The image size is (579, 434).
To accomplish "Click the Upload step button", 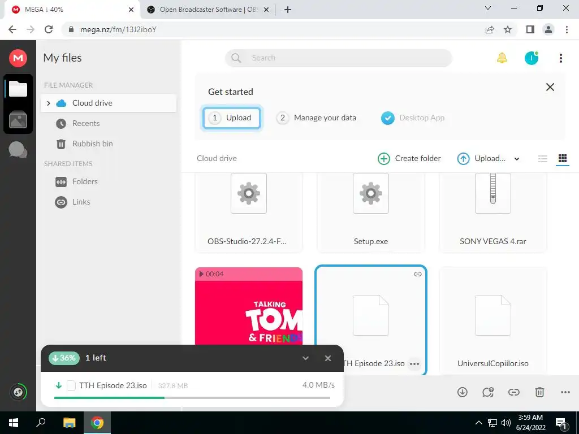I will pos(231,118).
